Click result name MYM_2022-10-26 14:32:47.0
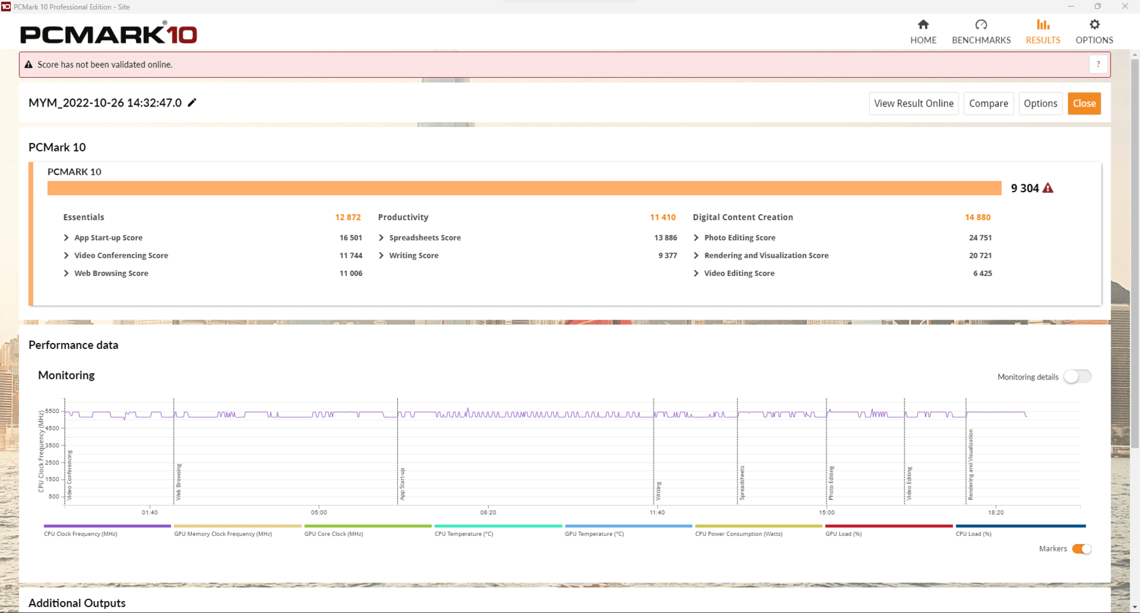Image resolution: width=1140 pixels, height=613 pixels. [105, 103]
